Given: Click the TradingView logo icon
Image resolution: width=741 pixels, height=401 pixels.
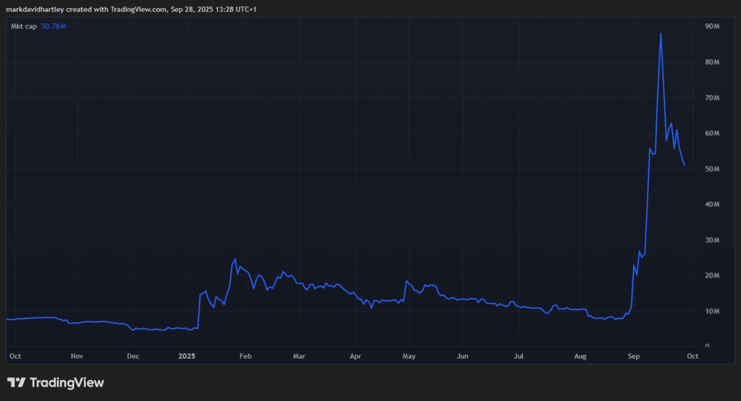Looking at the screenshot, I should coord(16,382).
